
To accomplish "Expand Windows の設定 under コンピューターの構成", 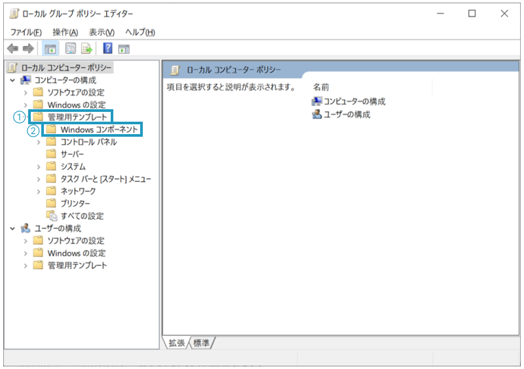I will 26,105.
